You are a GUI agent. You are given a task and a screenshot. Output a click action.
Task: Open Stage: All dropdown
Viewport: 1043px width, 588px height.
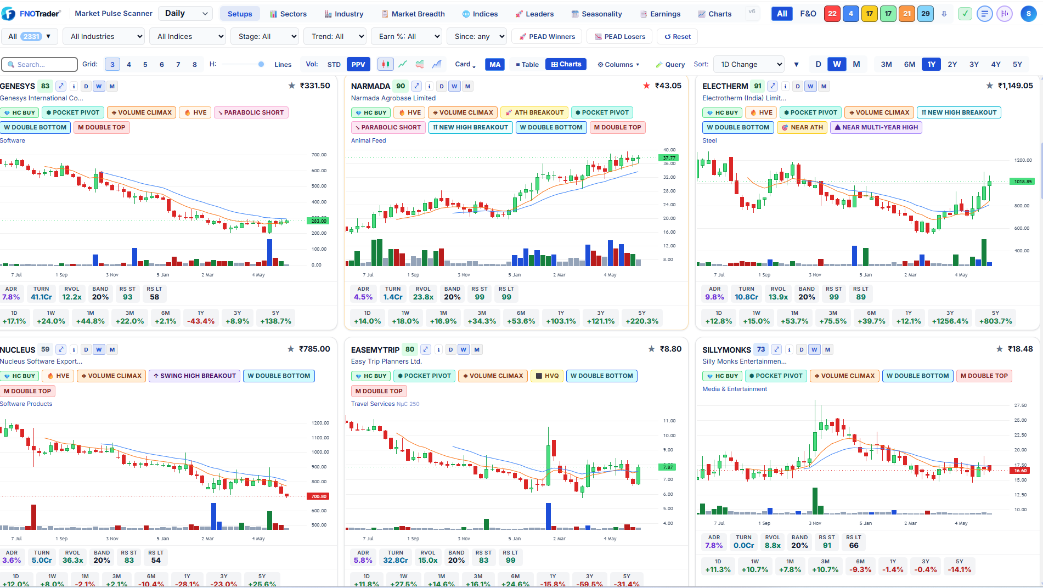(264, 37)
